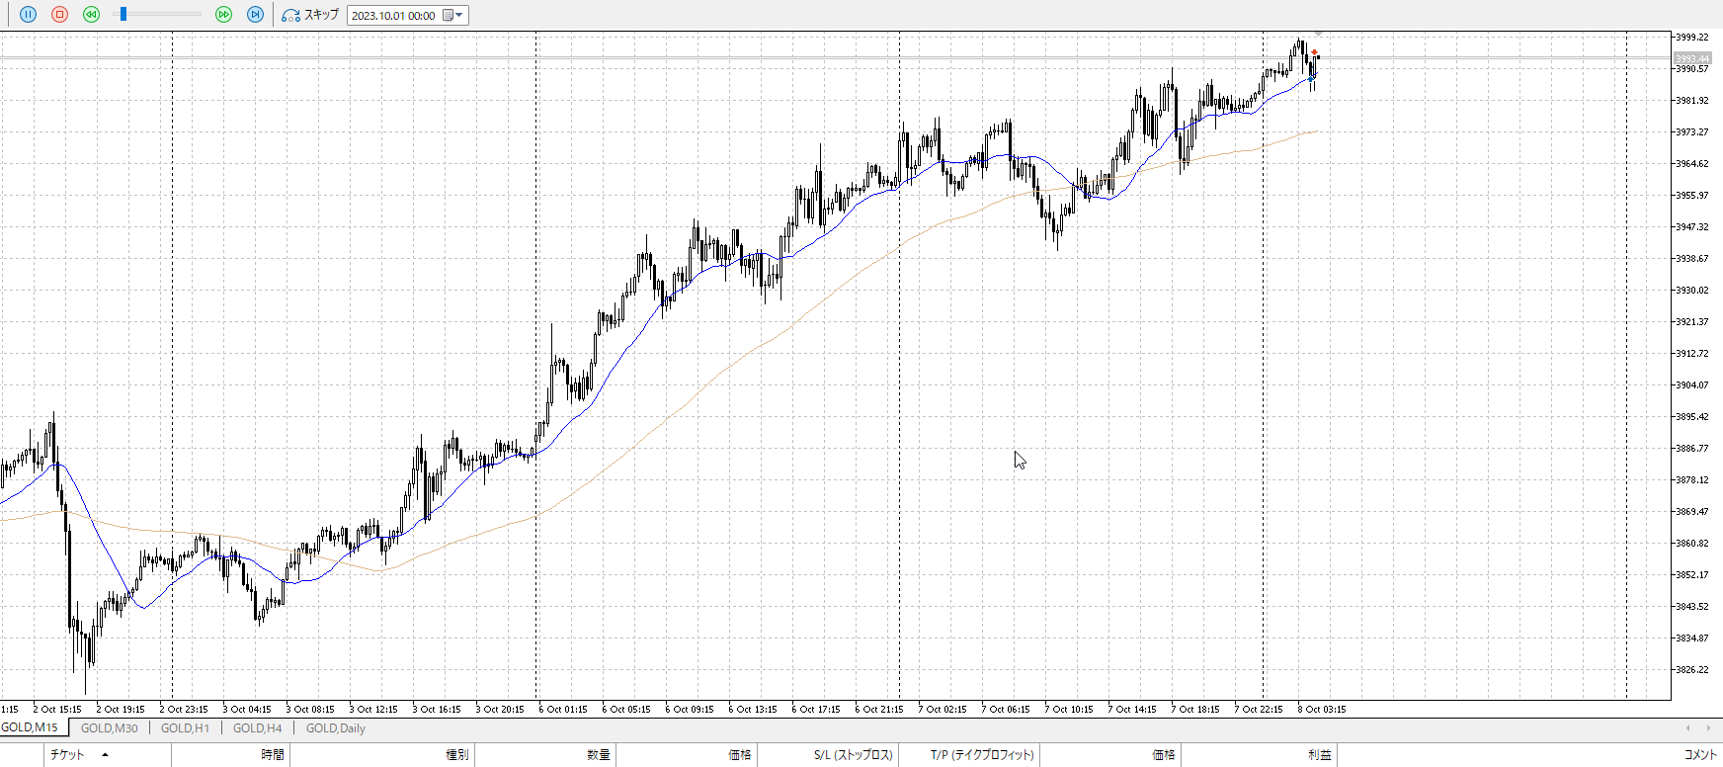This screenshot has width=1723, height=767.
Task: Click the 時間 column header
Action: click(x=273, y=755)
